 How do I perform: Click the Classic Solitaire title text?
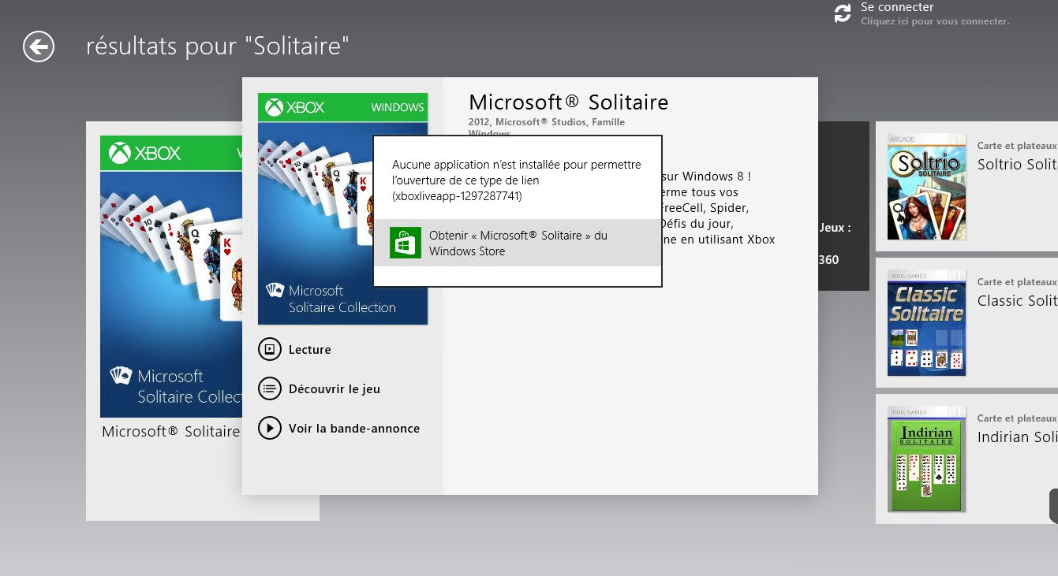[x=1017, y=300]
